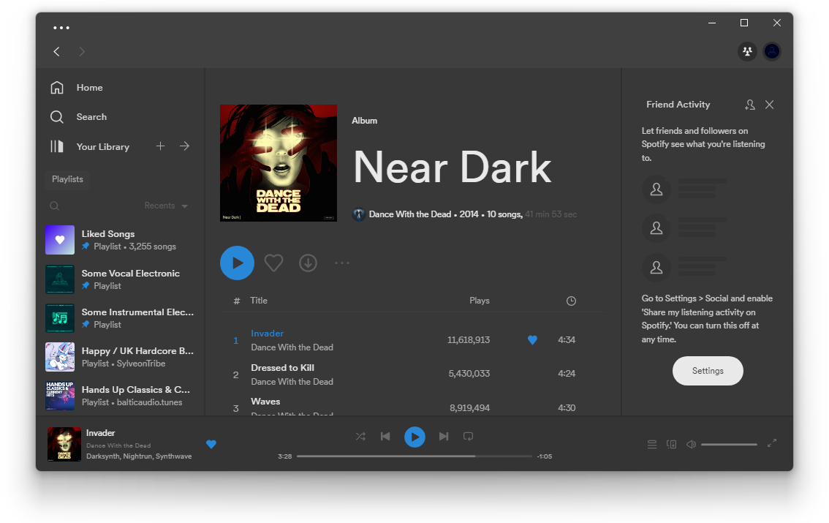The height and width of the screenshot is (523, 829).
Task: Open the user profile avatar menu
Action: [772, 51]
